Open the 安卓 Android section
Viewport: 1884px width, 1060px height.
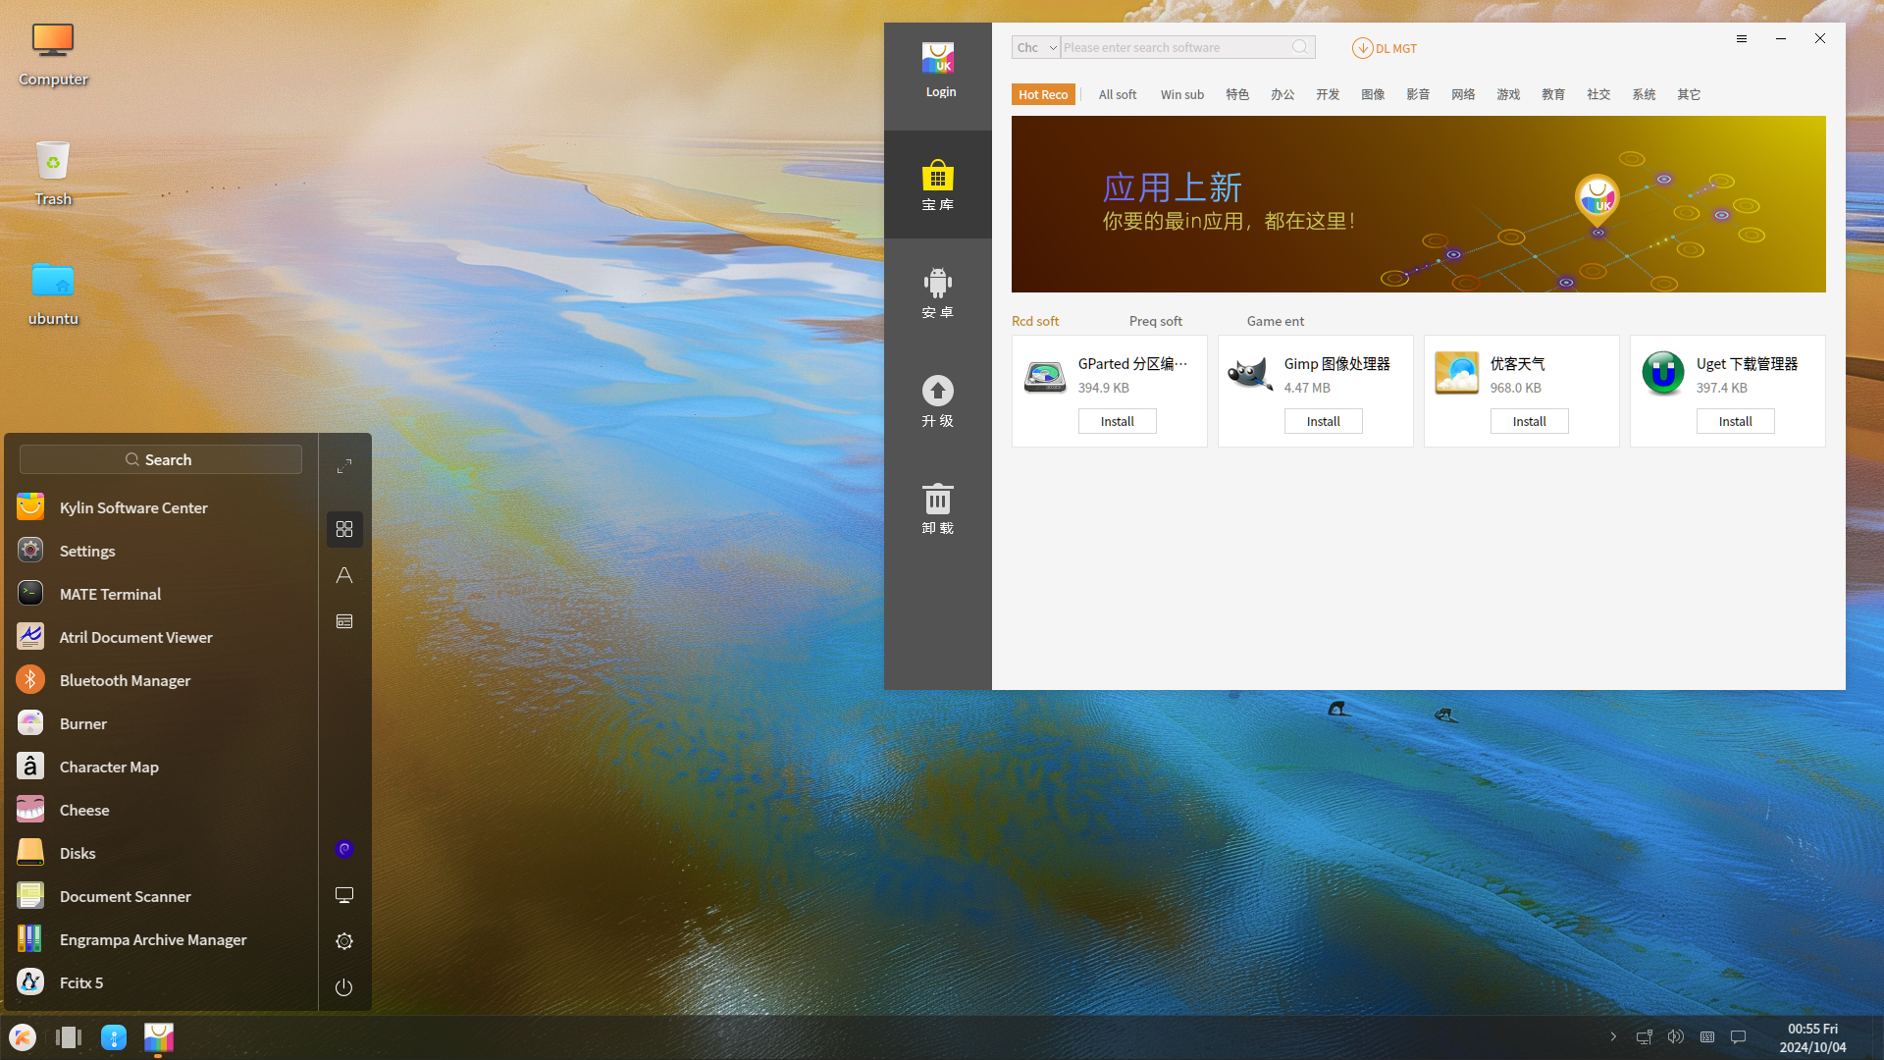pyautogui.click(x=938, y=292)
